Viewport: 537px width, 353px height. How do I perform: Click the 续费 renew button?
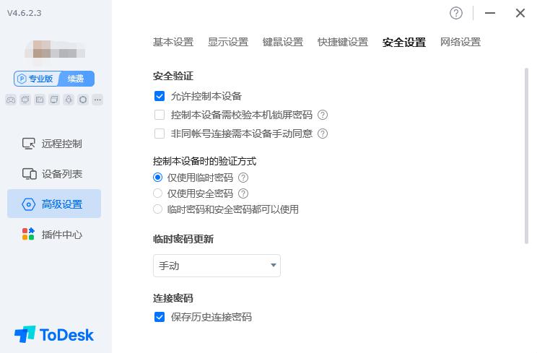click(76, 79)
